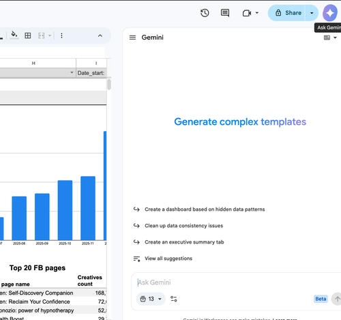
Task: Select the 'Reclaim Your Confidence' row
Action: [53, 302]
